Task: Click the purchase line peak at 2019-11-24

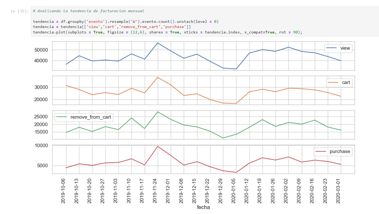Action: coord(158,146)
